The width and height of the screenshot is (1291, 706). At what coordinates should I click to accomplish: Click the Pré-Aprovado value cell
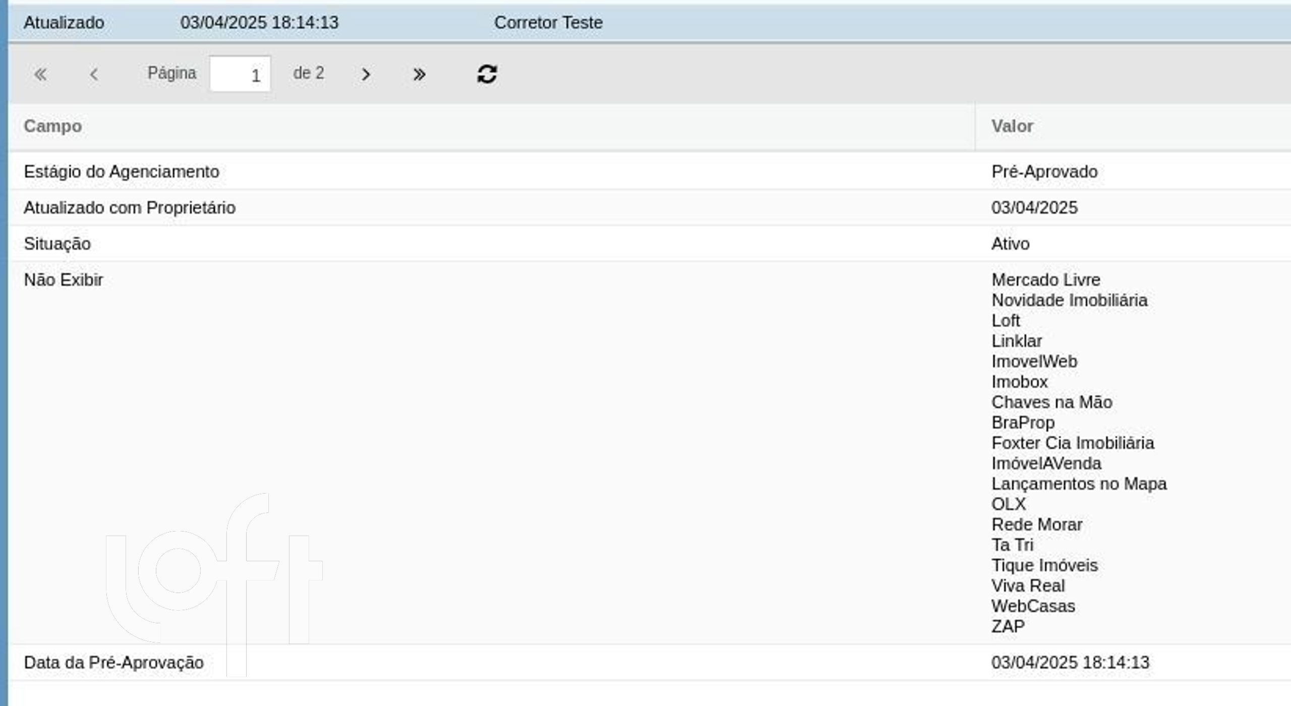point(1133,171)
